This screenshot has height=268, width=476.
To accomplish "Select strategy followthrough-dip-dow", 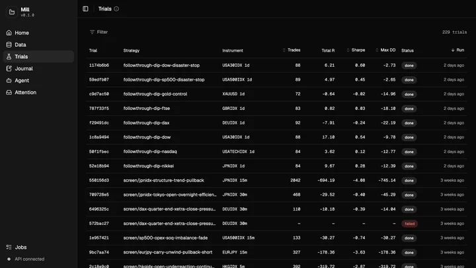I will pyautogui.click(x=147, y=137).
